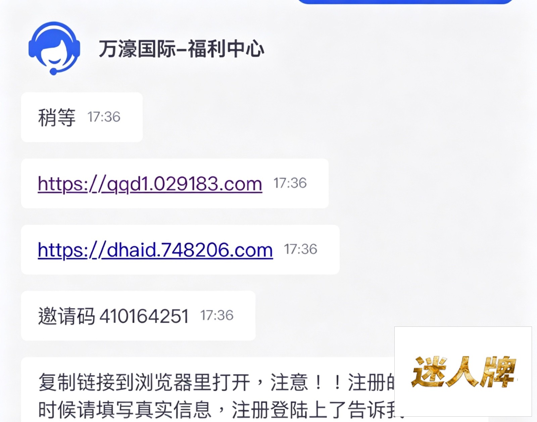Click the blue bar at the top
537x422 pixels.
405,2
